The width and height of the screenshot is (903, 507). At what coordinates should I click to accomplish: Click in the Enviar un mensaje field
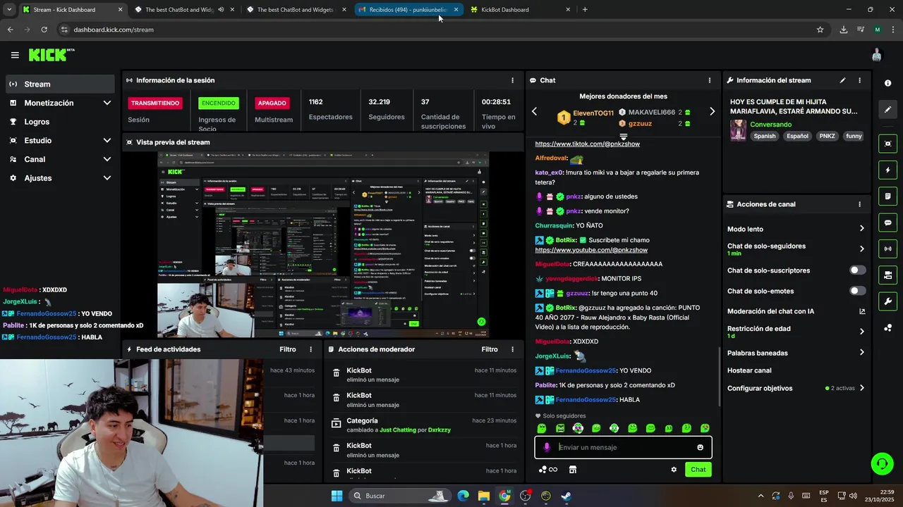point(624,447)
